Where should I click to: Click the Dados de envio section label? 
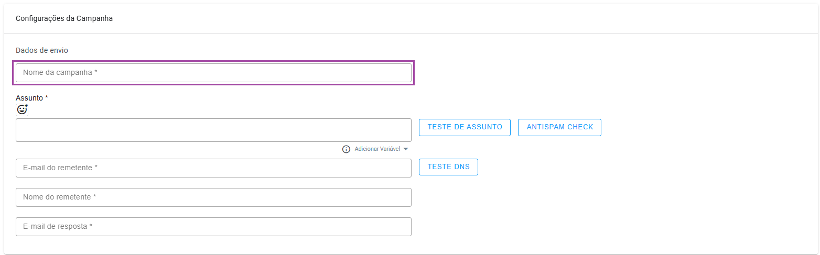pos(42,50)
